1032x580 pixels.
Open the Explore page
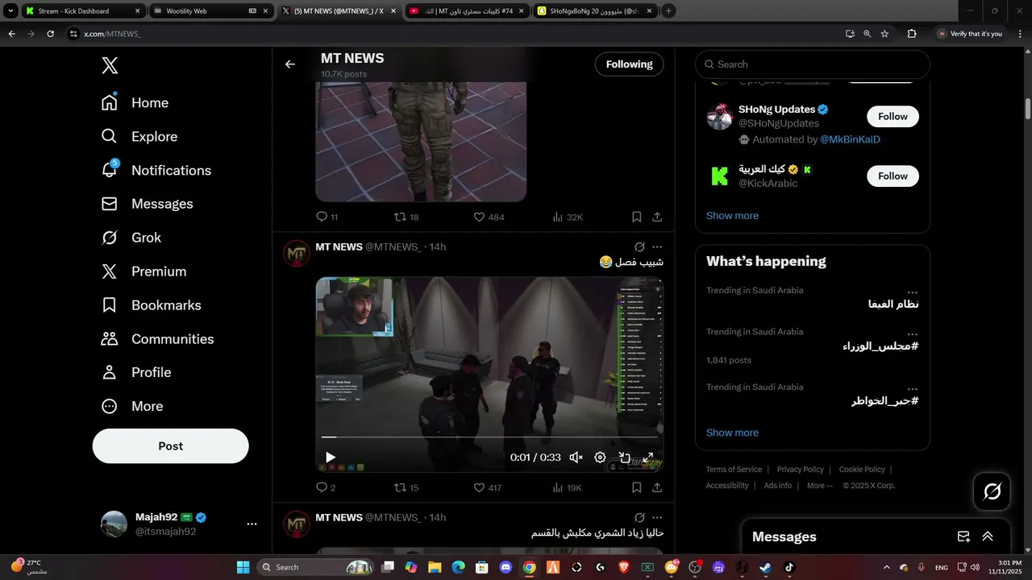[x=139, y=137]
